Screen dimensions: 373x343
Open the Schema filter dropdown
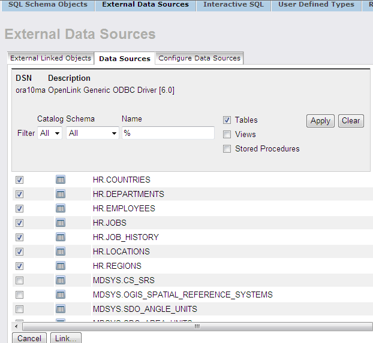92,133
